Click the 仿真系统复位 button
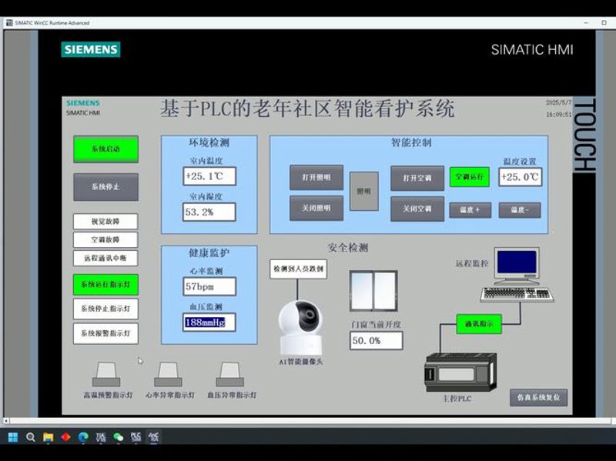 pos(538,397)
